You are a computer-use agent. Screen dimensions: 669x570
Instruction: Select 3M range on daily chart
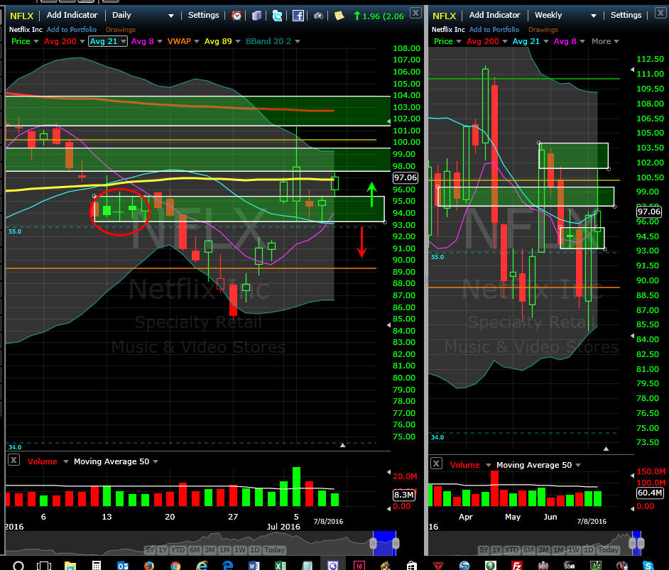click(210, 549)
